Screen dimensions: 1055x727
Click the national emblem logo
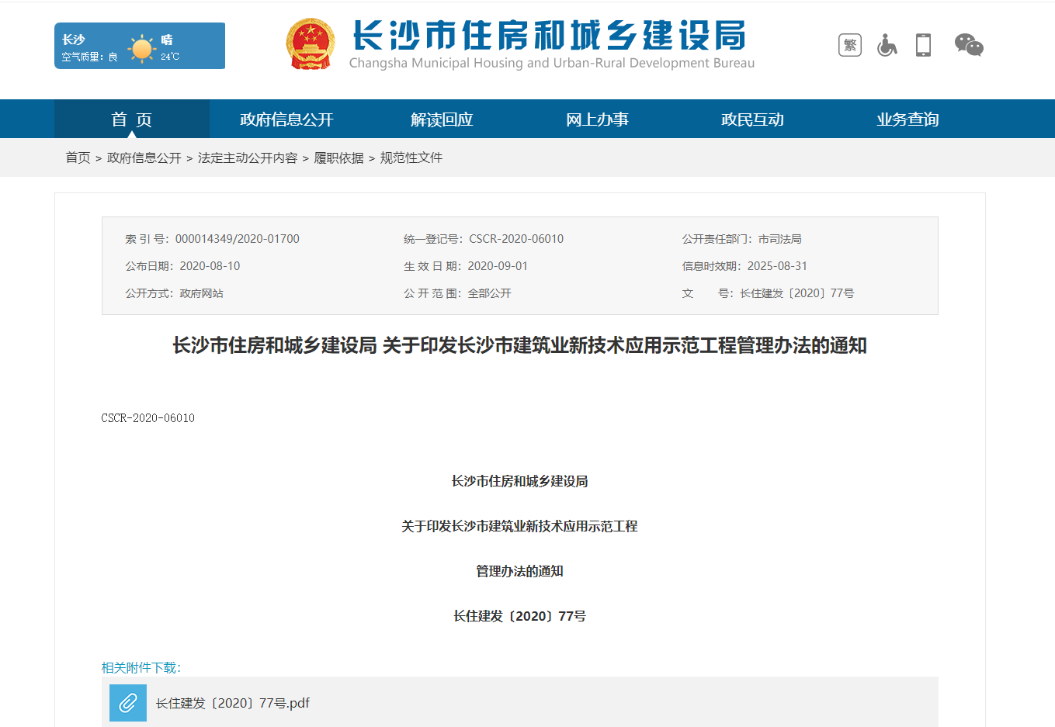(x=311, y=44)
